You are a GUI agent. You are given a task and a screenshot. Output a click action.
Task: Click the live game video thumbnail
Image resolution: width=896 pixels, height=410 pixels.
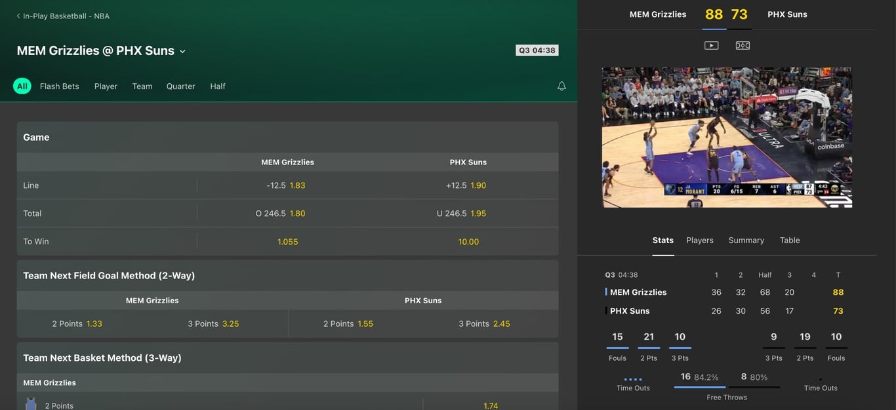pyautogui.click(x=727, y=138)
